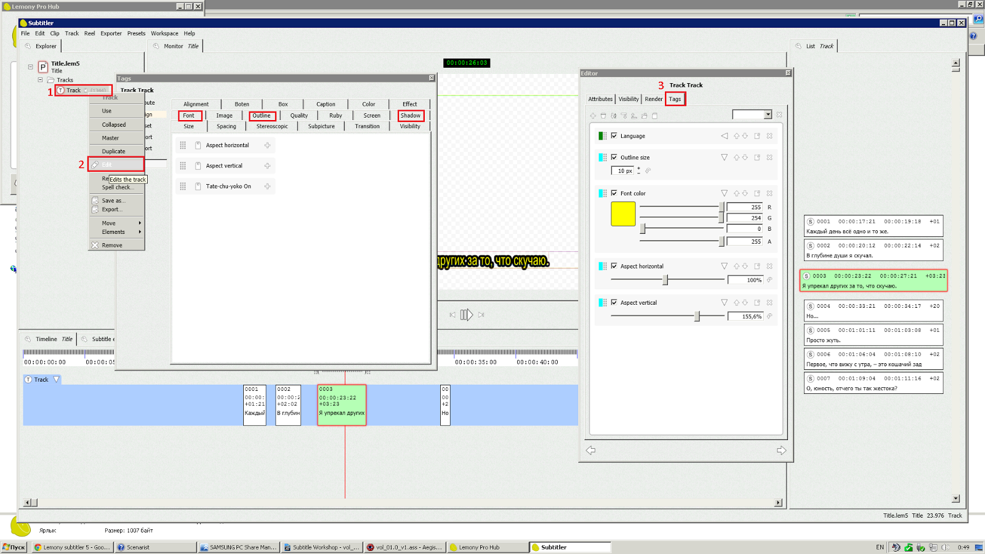Open the dropdown in the Editor toolbar

768,114
